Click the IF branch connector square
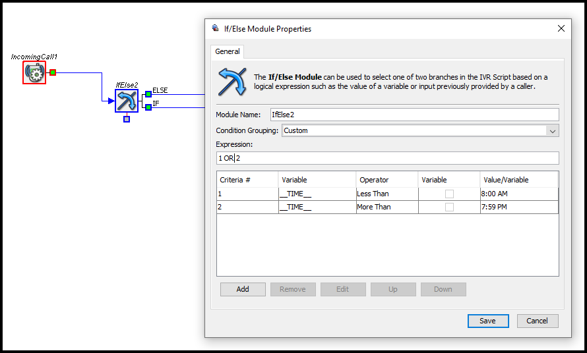The height and width of the screenshot is (353, 587). (148, 107)
